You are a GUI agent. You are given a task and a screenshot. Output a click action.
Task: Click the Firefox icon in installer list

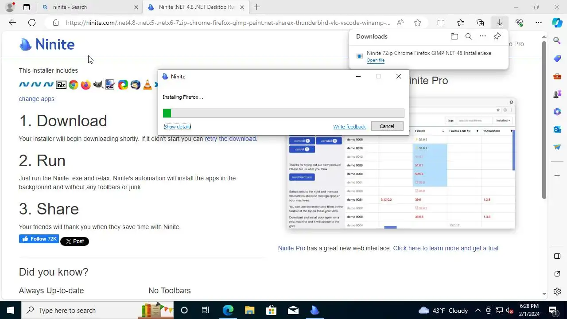tap(86, 85)
